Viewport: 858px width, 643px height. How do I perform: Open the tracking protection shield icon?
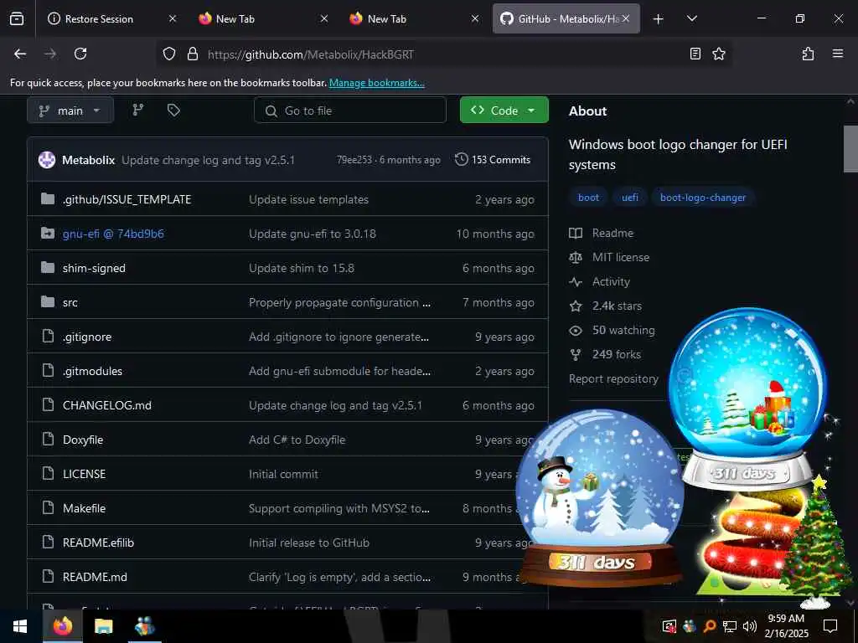169,54
